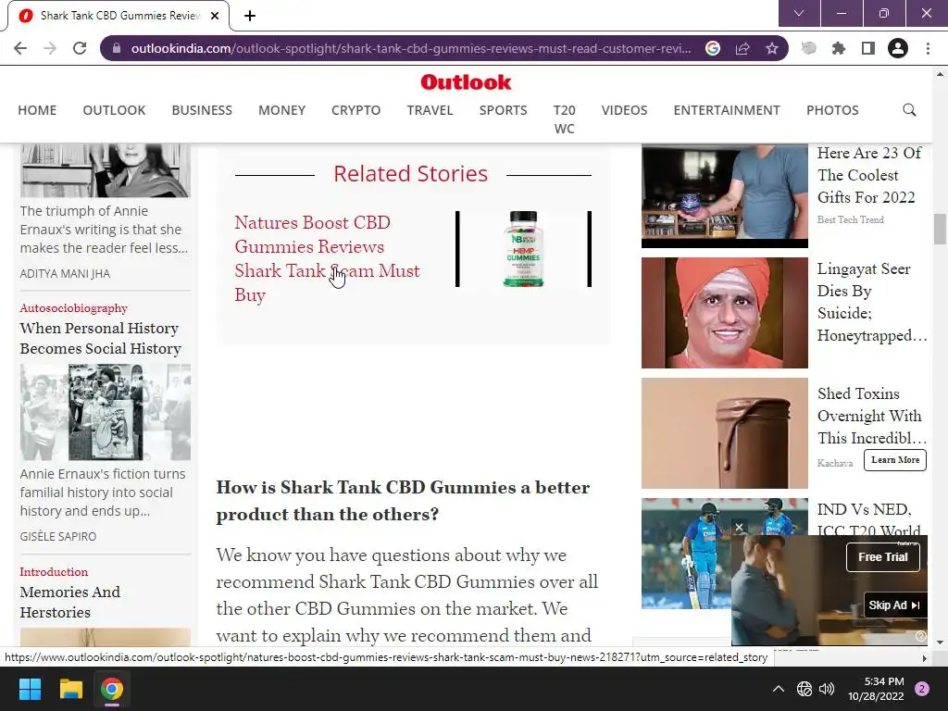Click author name ADITYA MANI JHA

tap(66, 274)
